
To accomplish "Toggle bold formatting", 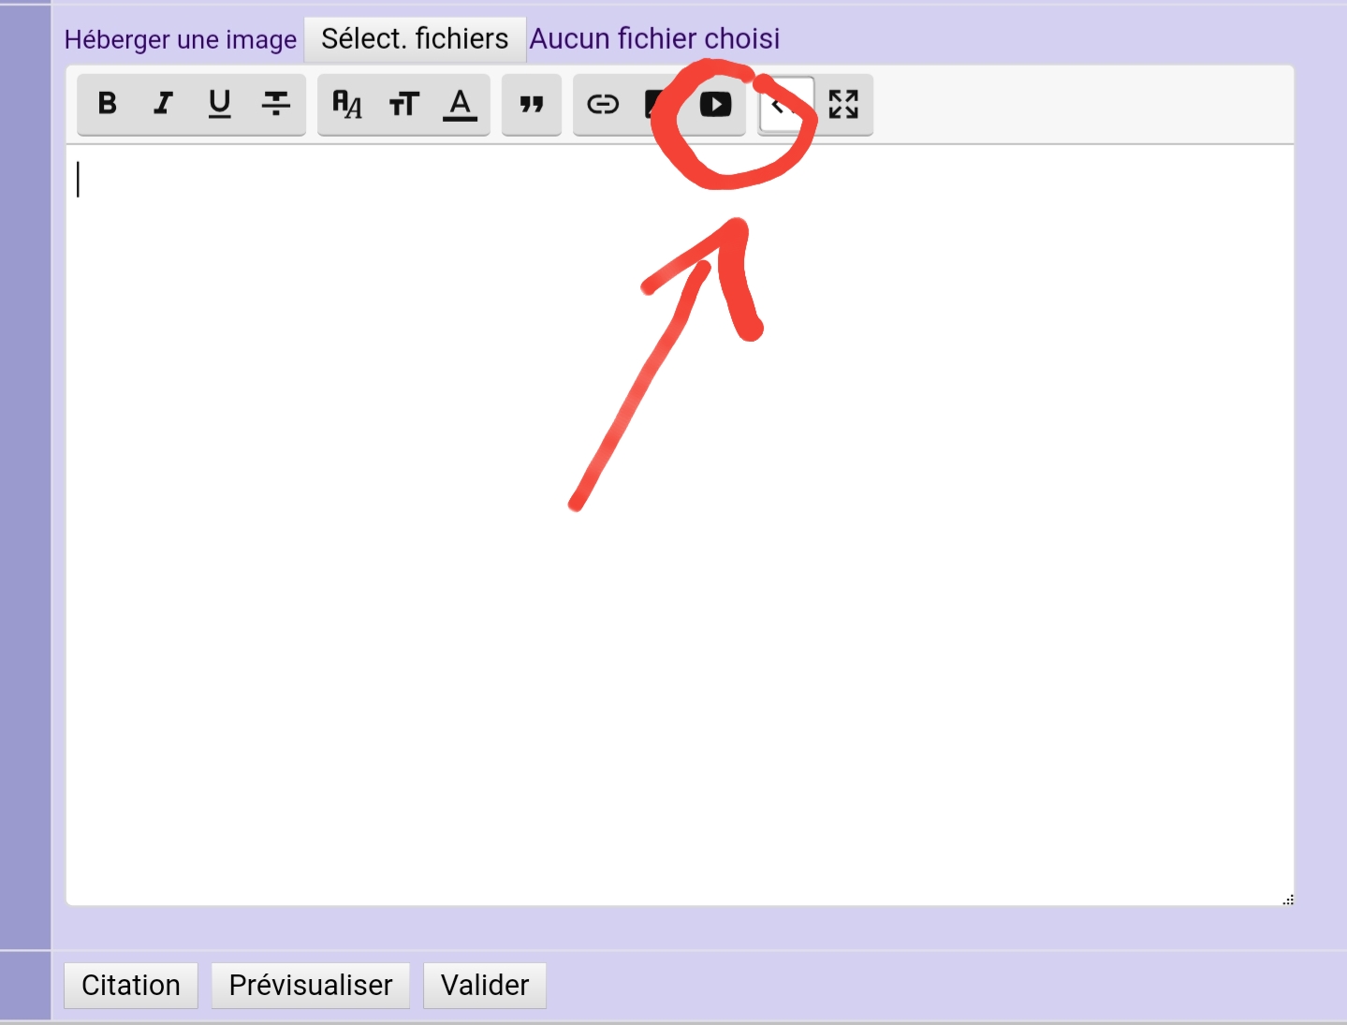I will [108, 104].
